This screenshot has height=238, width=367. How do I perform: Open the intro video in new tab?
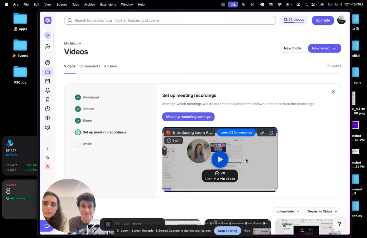point(271,132)
